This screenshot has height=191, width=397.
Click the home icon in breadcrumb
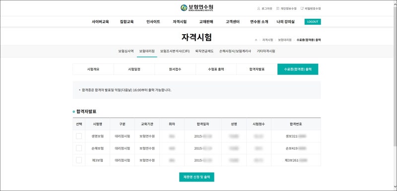[x=256, y=40]
